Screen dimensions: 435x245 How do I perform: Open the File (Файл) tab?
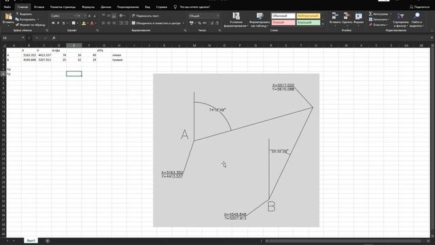point(7,7)
